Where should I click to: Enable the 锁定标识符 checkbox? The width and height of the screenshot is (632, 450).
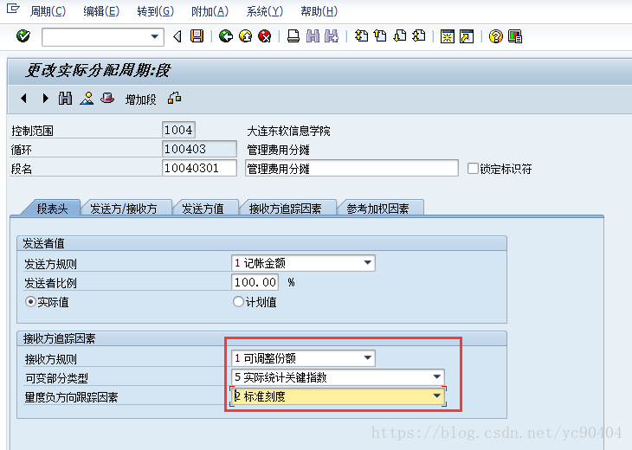click(x=473, y=169)
